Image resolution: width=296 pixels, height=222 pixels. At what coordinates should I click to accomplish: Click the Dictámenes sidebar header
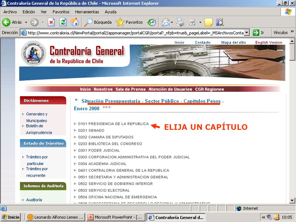click(43, 101)
